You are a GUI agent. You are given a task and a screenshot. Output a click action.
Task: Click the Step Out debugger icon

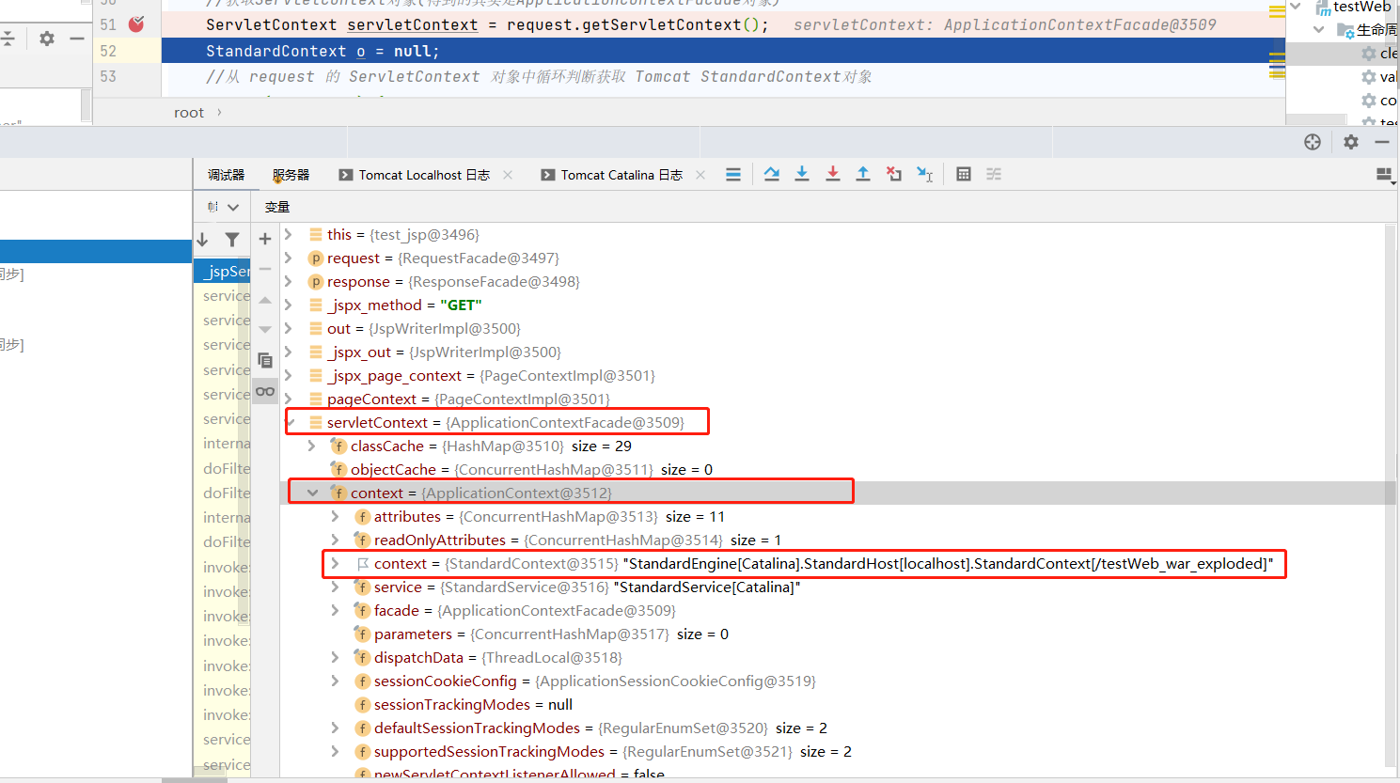coord(863,174)
